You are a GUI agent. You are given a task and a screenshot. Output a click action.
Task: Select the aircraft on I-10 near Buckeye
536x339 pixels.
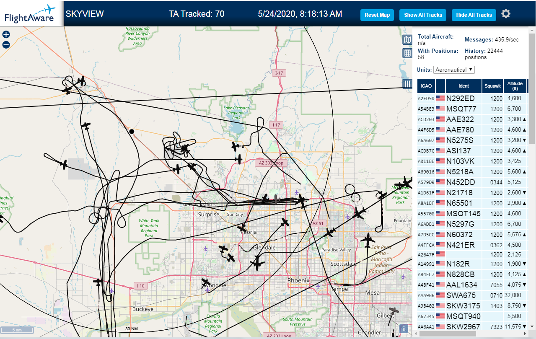98,282
